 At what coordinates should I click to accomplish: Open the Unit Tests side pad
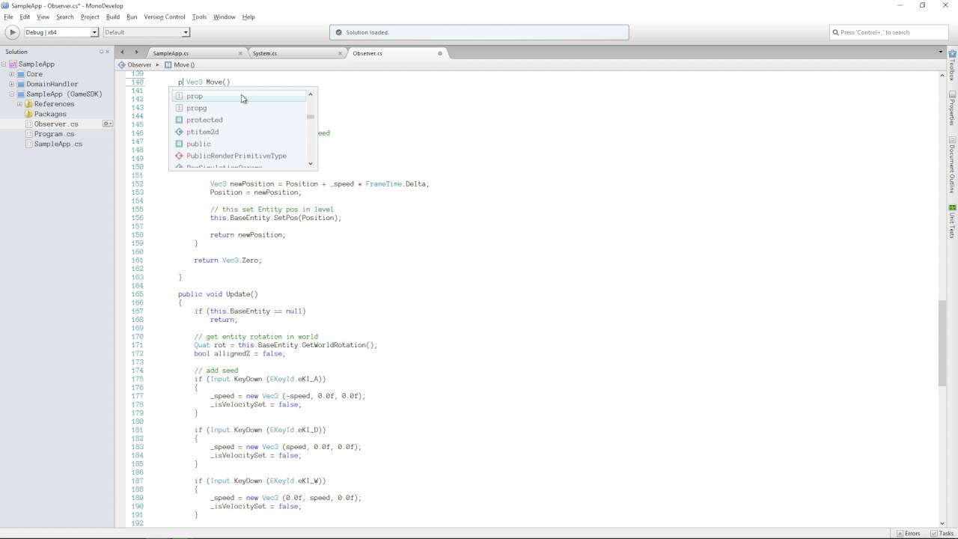pos(952,221)
